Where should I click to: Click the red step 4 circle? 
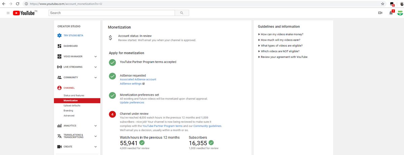pyautogui.click(x=112, y=115)
